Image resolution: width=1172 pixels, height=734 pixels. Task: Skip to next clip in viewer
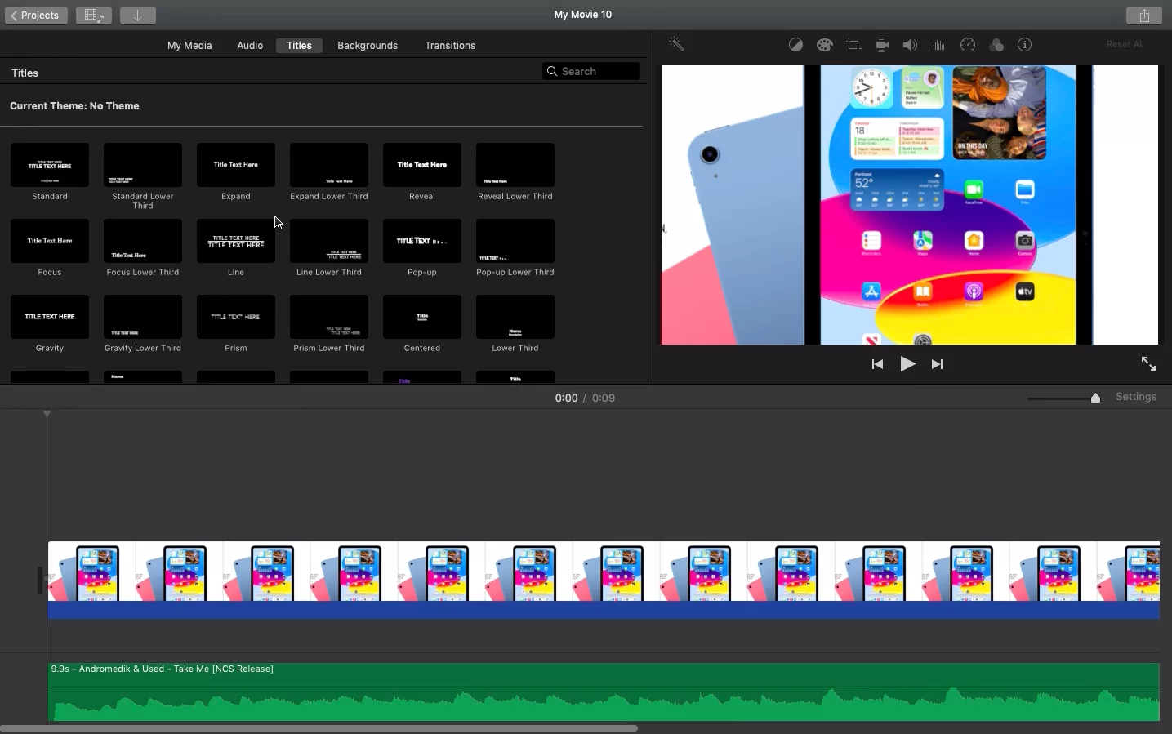[x=938, y=365]
